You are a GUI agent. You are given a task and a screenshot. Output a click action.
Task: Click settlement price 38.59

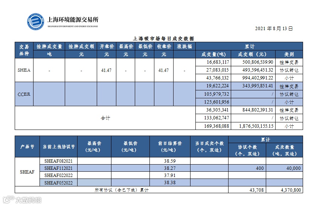click(x=170, y=161)
